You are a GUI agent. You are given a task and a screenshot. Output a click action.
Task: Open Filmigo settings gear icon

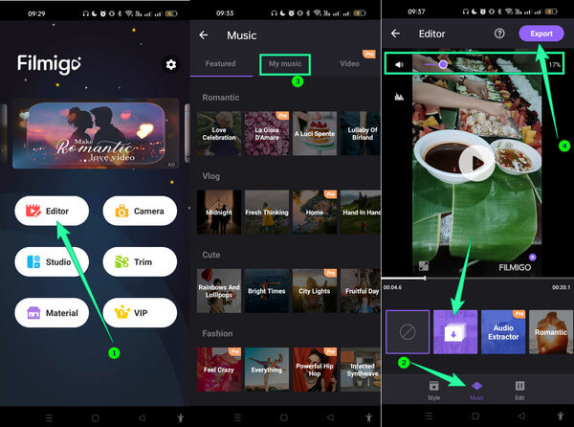coord(170,64)
